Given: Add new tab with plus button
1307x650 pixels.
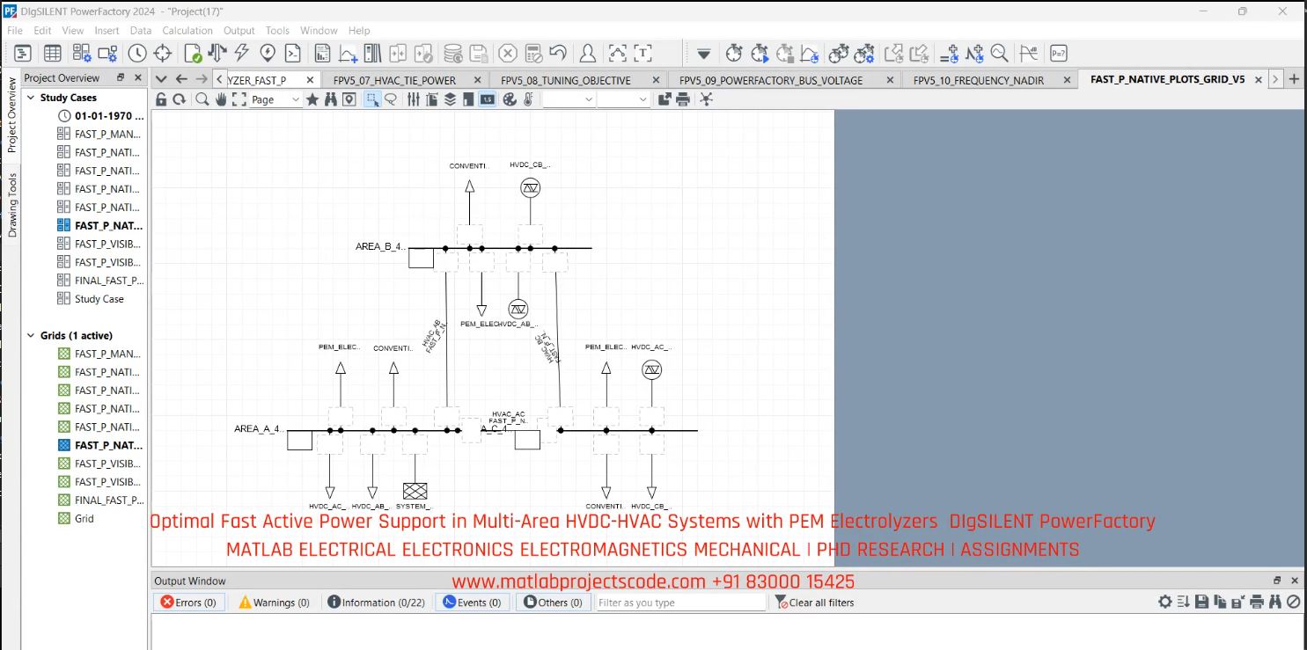Looking at the screenshot, I should 1294,78.
